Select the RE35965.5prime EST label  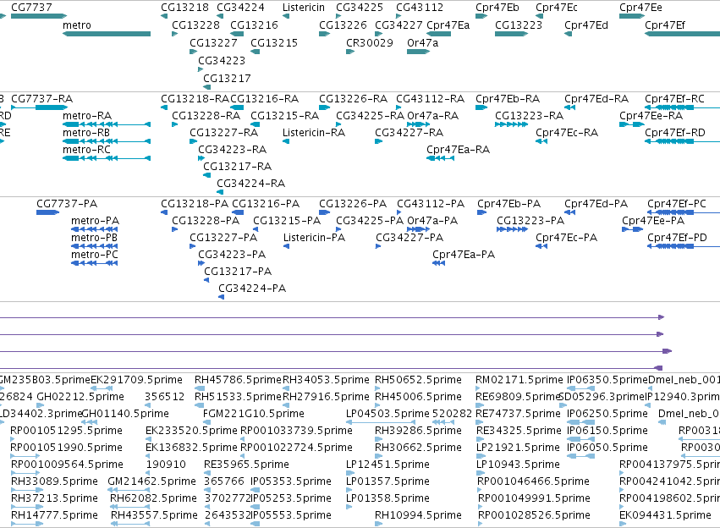click(246, 465)
